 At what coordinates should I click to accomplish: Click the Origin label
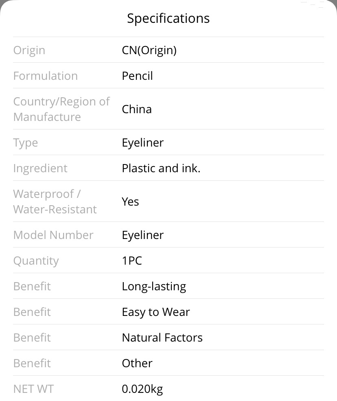coord(29,50)
